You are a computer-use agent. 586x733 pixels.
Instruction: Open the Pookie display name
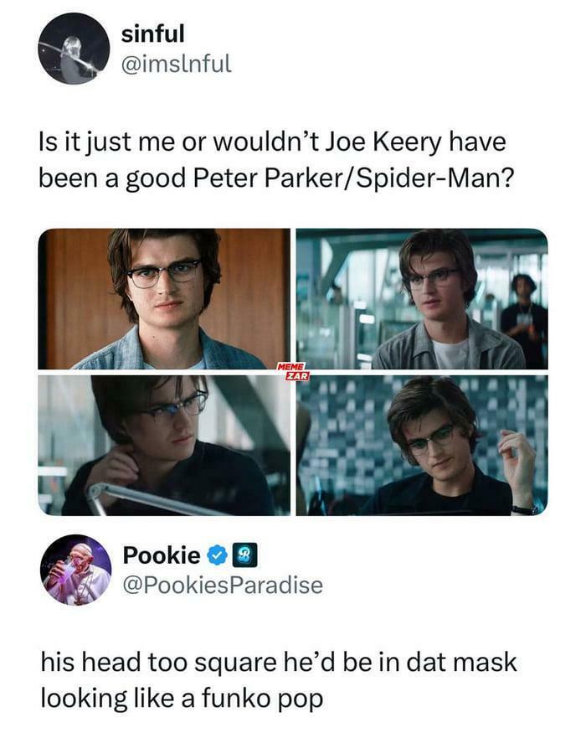(x=162, y=555)
